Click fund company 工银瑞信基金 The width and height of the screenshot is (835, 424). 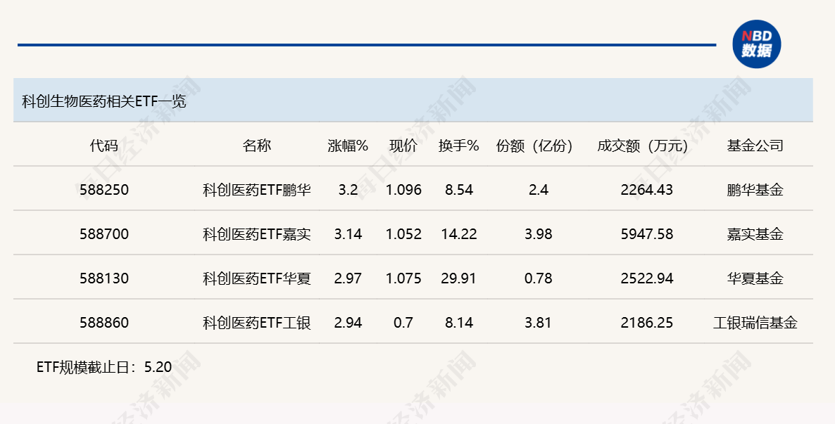tap(755, 322)
